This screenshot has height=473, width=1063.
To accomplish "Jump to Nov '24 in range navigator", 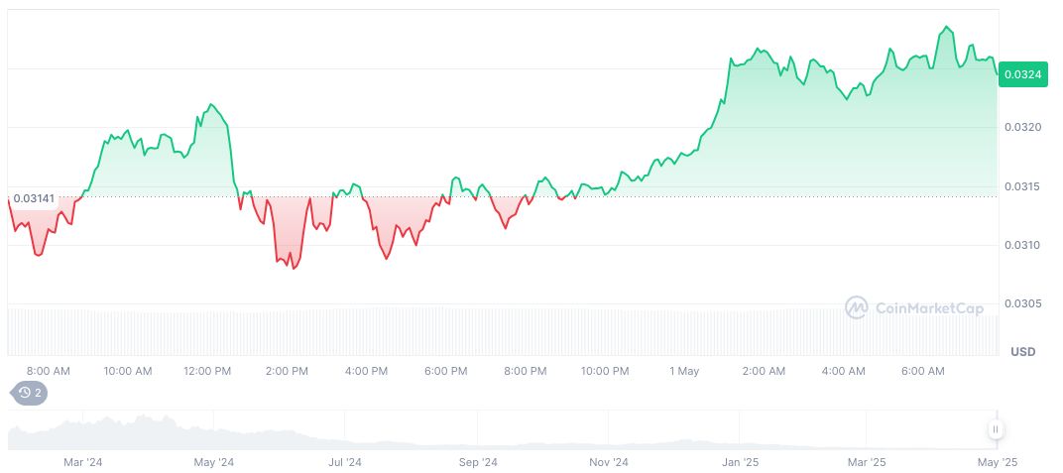I will tap(608, 462).
